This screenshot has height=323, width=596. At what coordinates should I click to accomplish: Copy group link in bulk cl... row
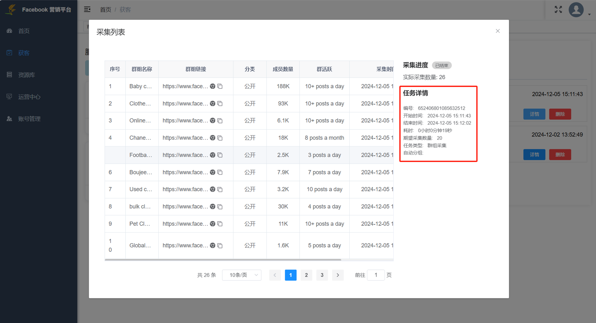tap(220, 206)
